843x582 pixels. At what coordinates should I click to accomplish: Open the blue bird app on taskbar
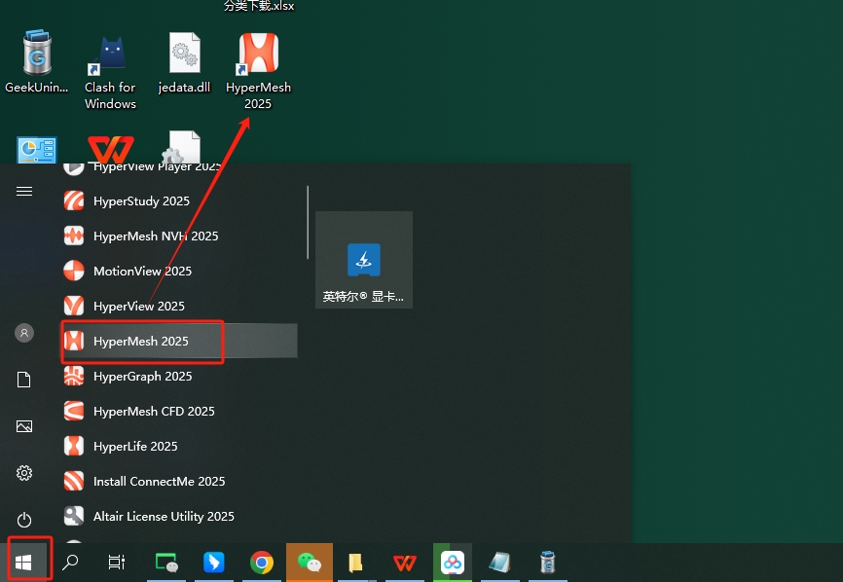pyautogui.click(x=214, y=563)
